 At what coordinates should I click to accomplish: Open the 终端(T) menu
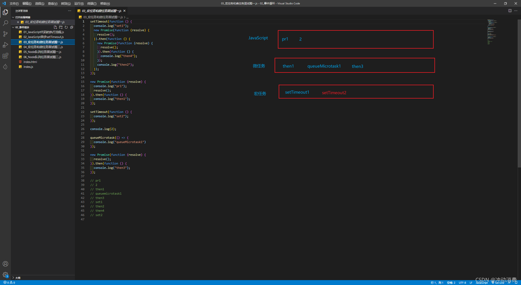pos(92,4)
